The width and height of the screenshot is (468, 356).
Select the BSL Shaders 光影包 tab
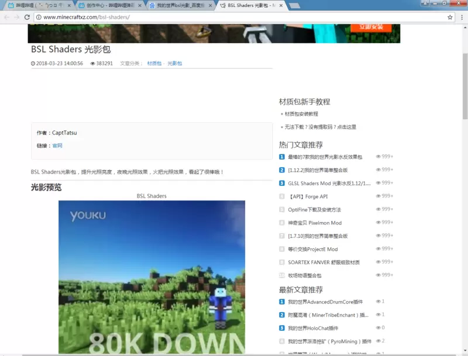click(251, 5)
